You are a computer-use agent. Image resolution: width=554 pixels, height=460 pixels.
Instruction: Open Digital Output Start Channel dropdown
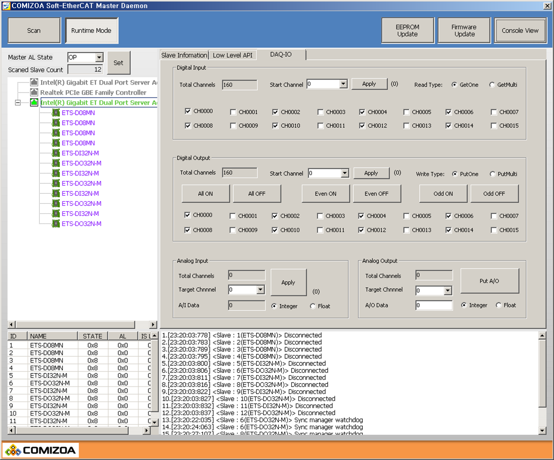(x=345, y=173)
